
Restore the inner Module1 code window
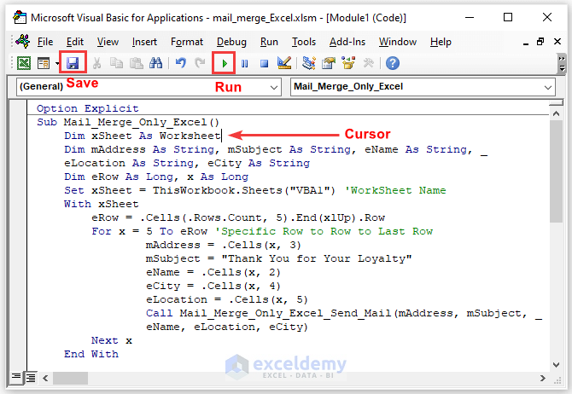click(540, 42)
